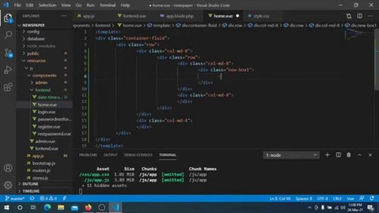Maximize the terminal panel size
Viewport: 379px width, 213px height.
(359, 155)
